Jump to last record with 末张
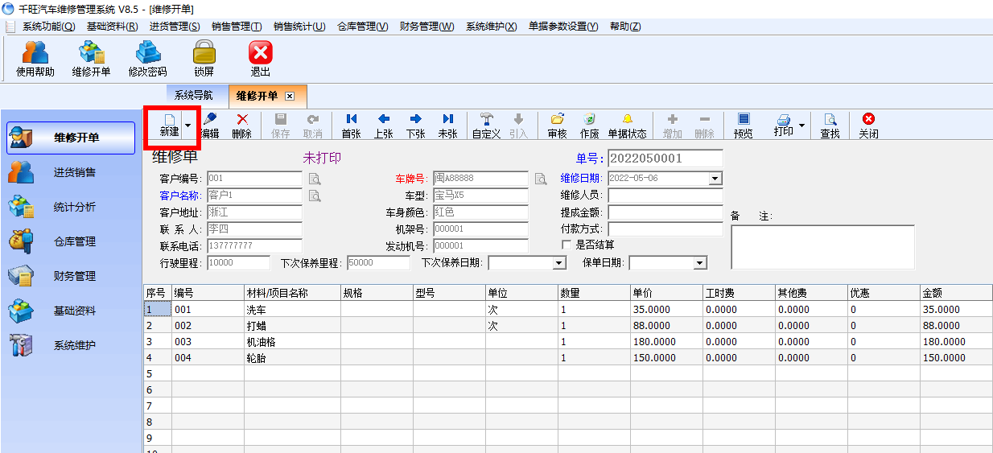This screenshot has height=453, width=993. pos(447,126)
